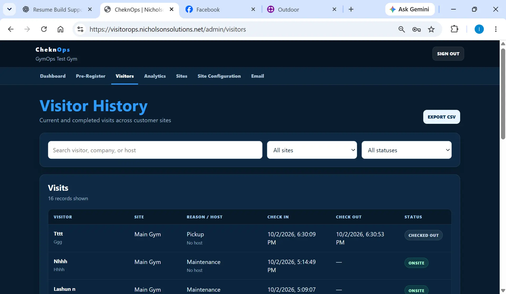Click the visitor name Tttt

point(58,234)
